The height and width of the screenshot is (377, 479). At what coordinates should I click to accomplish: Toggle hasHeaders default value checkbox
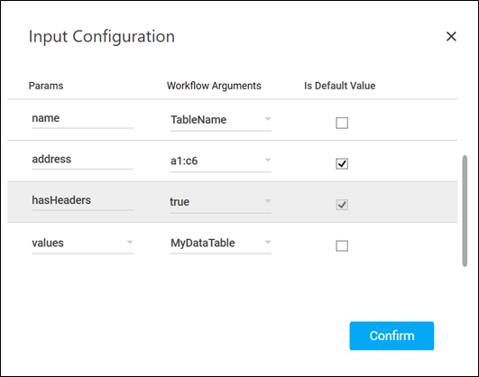[x=342, y=205]
